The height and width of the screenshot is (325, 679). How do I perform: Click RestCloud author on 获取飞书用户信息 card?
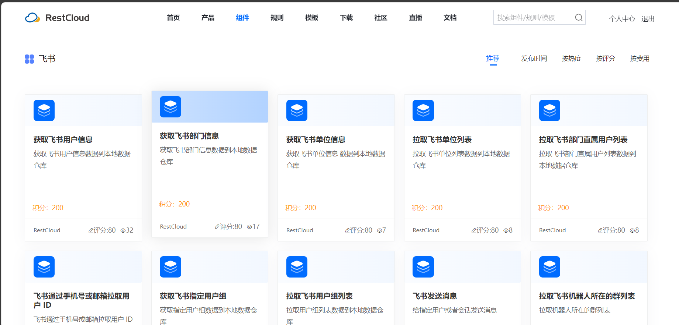47,230
